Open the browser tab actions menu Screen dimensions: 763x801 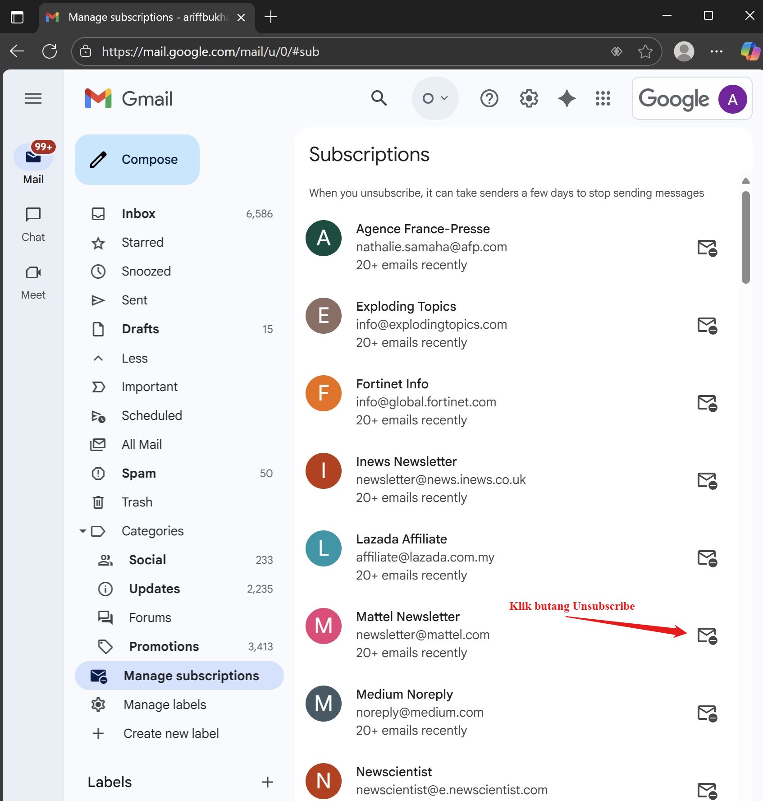point(17,17)
